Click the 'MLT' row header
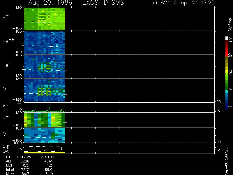This screenshot has width=233, height=175. (x=9, y=165)
